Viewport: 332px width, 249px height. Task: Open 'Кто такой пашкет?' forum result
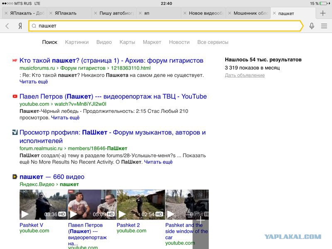pyautogui.click(x=111, y=61)
